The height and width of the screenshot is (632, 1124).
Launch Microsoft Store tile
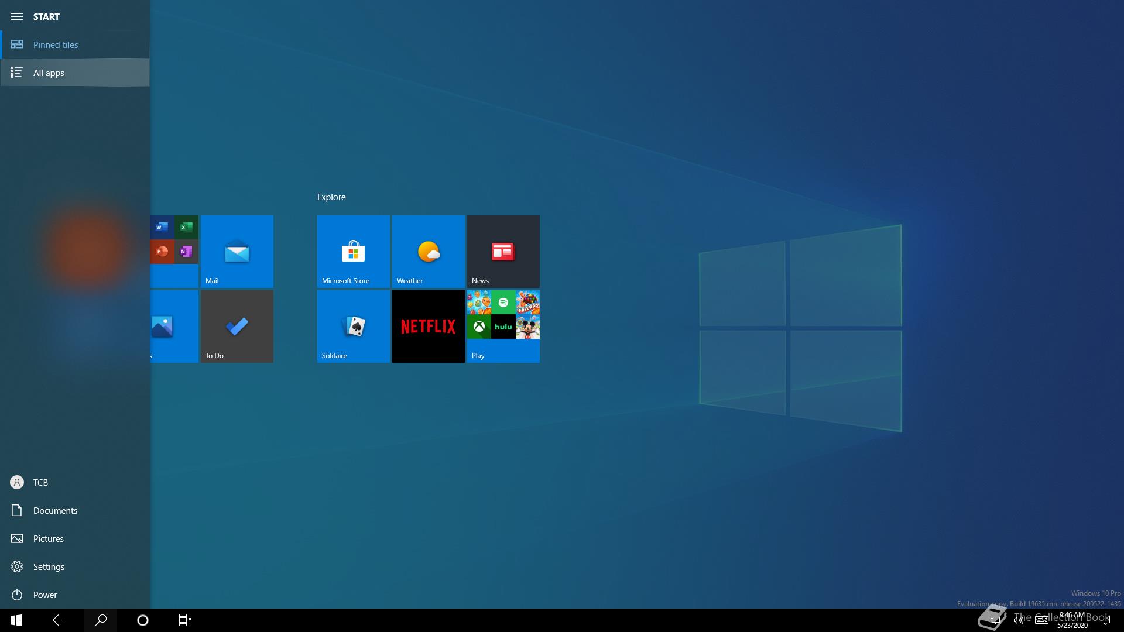[x=353, y=252]
